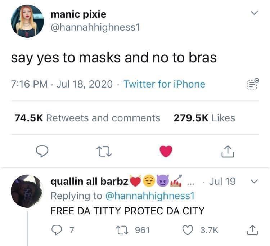Expand the Jul 19 reply options chevron

click(254, 181)
